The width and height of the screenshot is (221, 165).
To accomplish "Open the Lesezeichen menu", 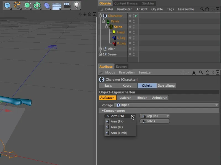I will [186, 9].
